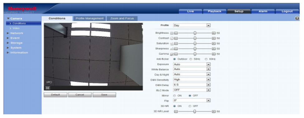Open the help question mark icon
The image size is (304, 118).
click(297, 18)
